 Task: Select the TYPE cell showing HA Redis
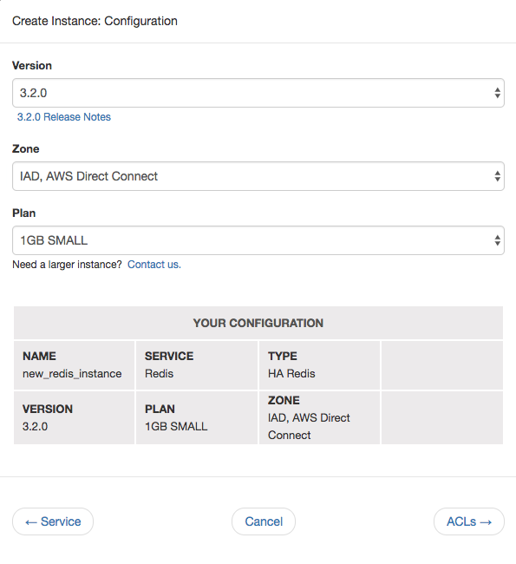click(319, 365)
